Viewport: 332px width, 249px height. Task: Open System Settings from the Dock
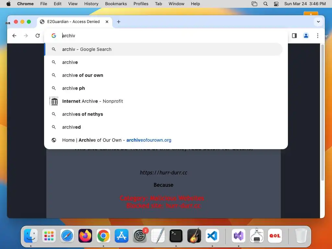tap(140, 236)
